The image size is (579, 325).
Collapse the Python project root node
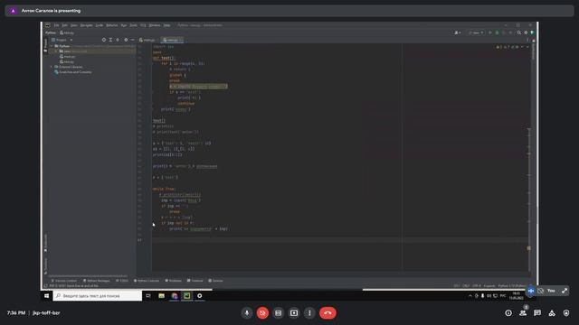click(x=52, y=46)
